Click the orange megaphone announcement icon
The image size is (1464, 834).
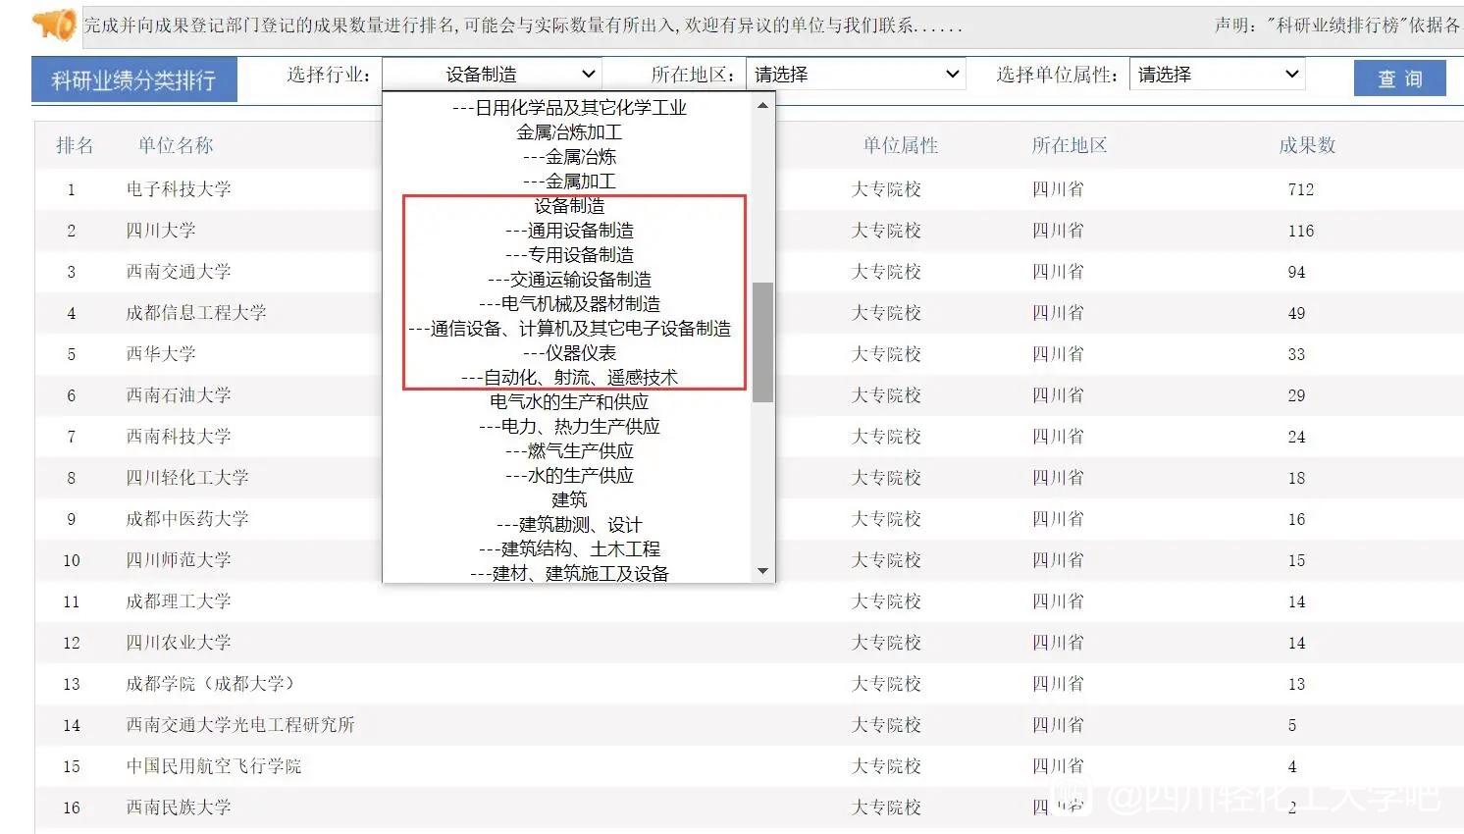click(x=54, y=24)
